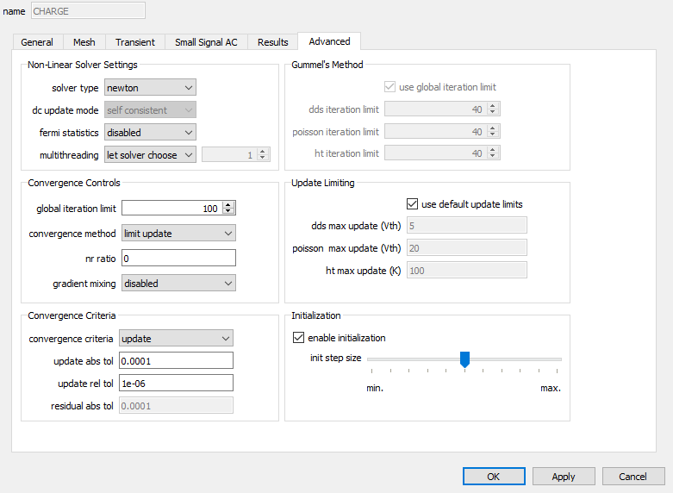The height and width of the screenshot is (493, 673).
Task: Decrease the ht iteration limit
Action: coord(493,156)
